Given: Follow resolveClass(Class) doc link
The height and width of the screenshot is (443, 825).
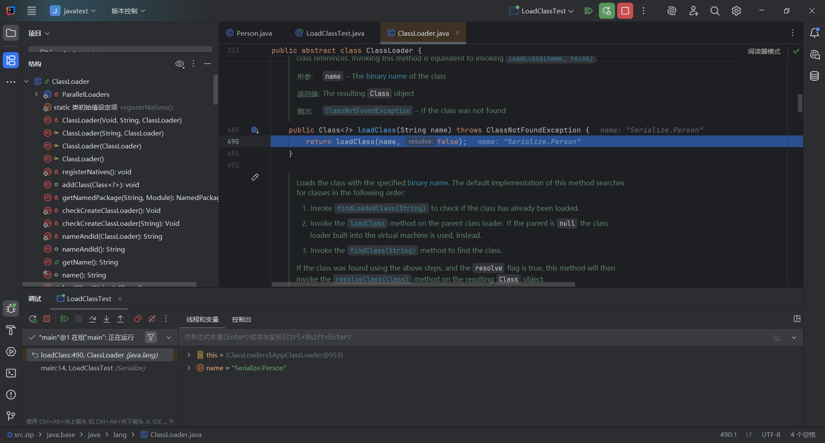Looking at the screenshot, I should [372, 279].
